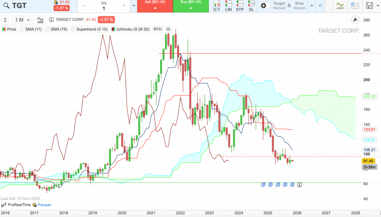Click the Ichimoku (9 26 52) color swatch
This screenshot has height=217, width=381.
point(113,29)
